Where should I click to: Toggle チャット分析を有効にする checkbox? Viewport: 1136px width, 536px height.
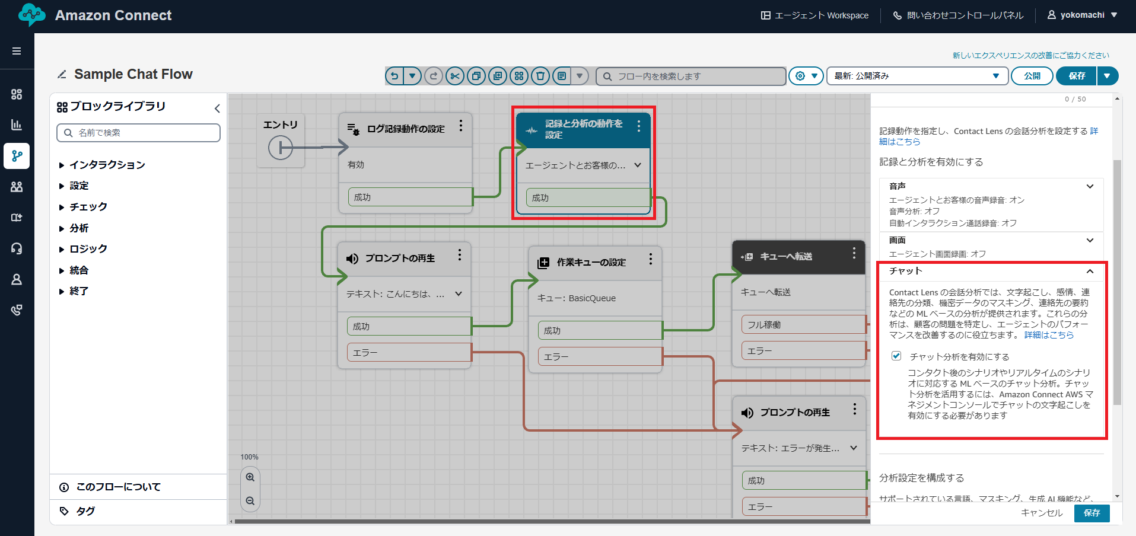[896, 356]
